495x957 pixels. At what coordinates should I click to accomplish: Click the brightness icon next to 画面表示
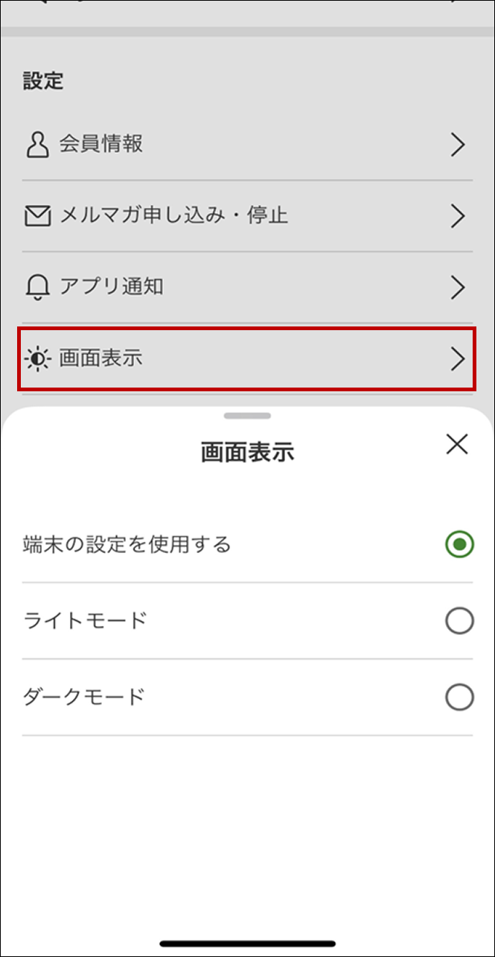coord(36,359)
